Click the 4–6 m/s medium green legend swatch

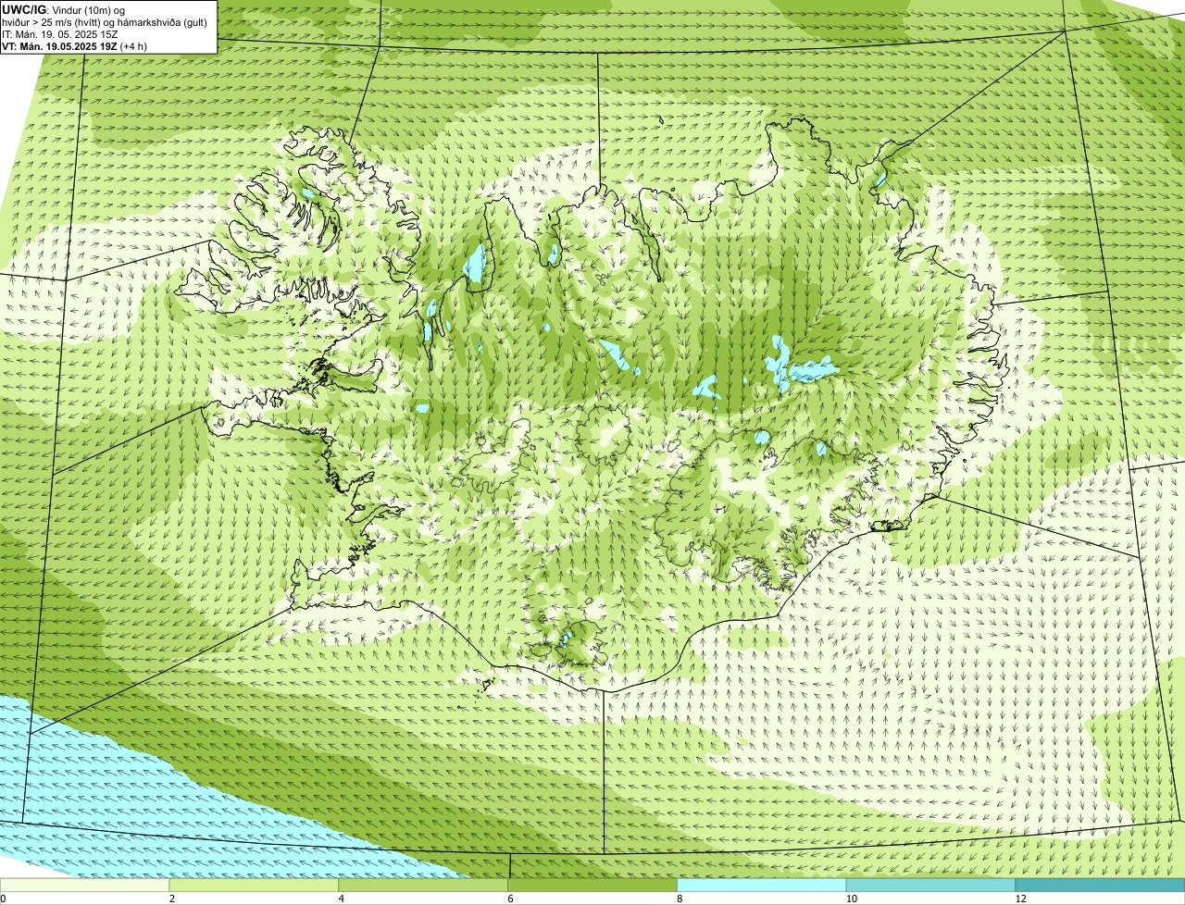point(424,886)
